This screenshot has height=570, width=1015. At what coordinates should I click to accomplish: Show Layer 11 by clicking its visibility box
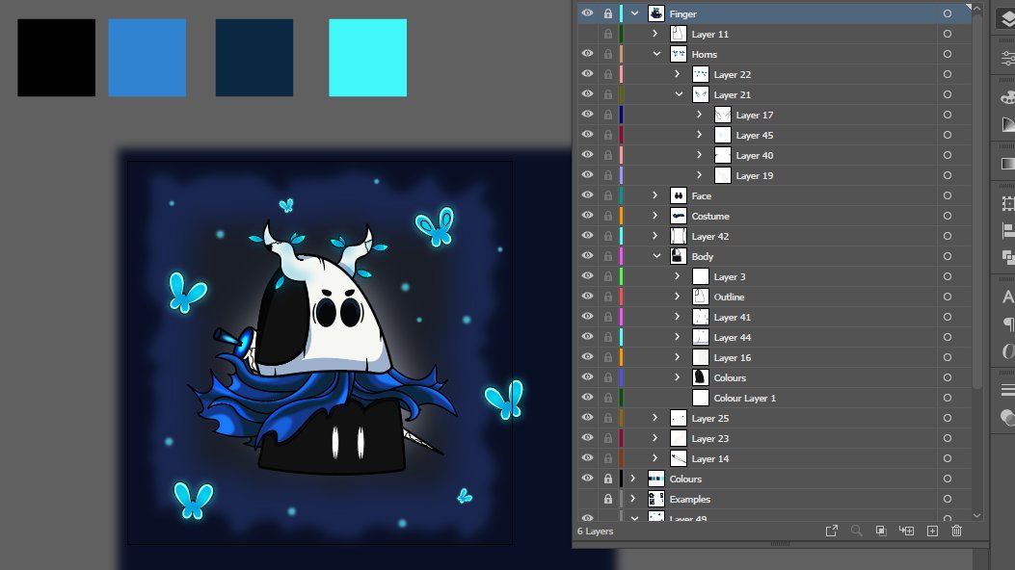pos(587,34)
